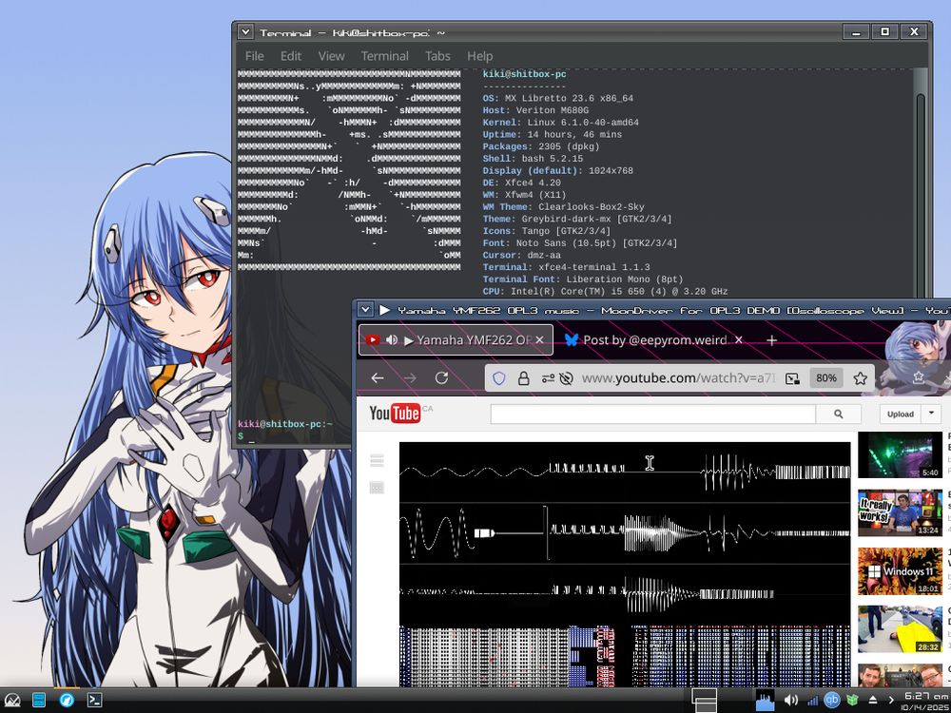Viewport: 951px width, 713px height.
Task: Click the eject removable media tray icon
Action: click(873, 701)
